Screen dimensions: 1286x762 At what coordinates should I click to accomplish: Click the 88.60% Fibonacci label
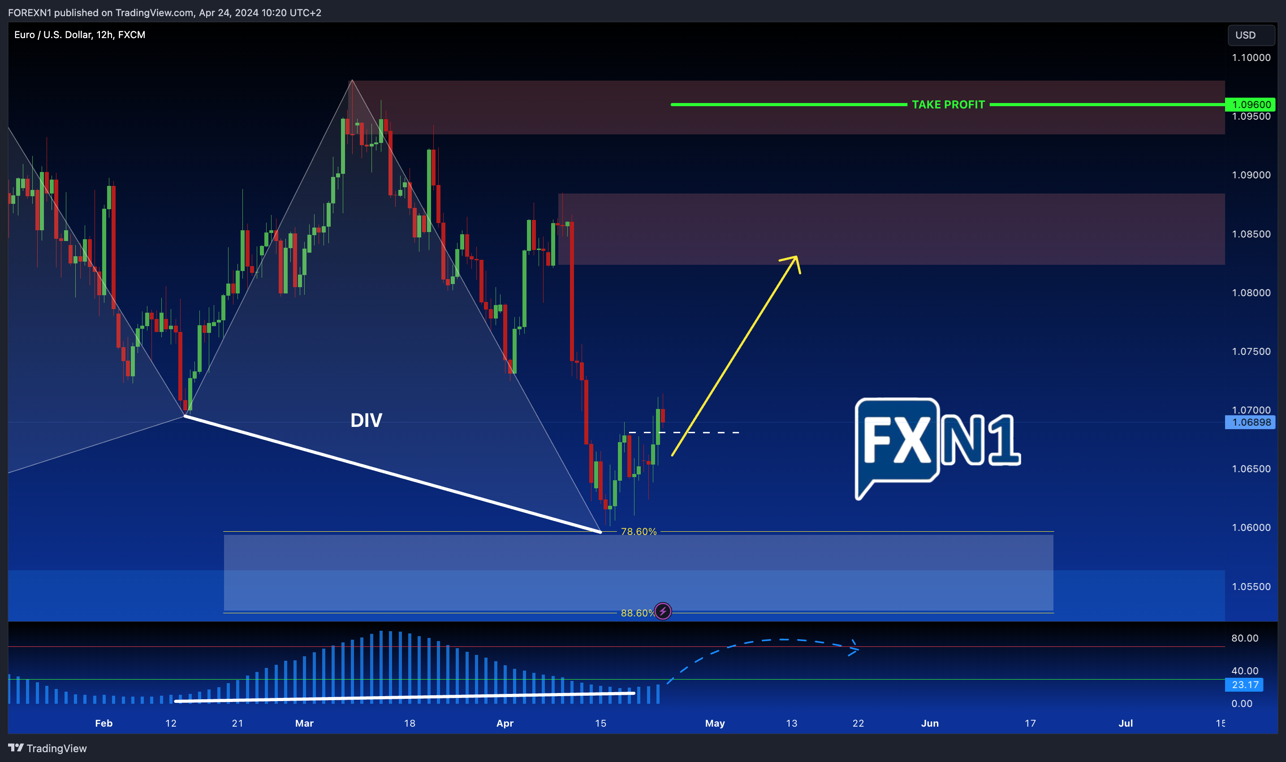click(637, 613)
